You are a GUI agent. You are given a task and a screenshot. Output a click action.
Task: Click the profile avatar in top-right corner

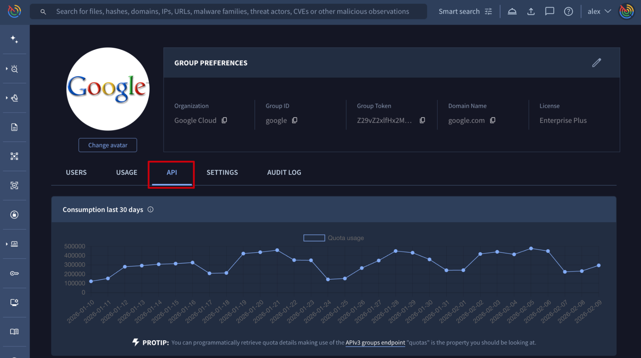626,11
